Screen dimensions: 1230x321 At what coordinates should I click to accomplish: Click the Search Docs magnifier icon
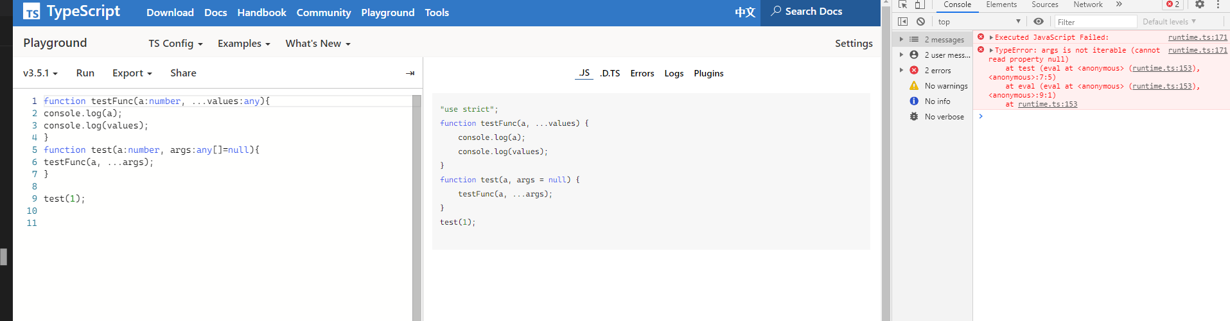776,11
